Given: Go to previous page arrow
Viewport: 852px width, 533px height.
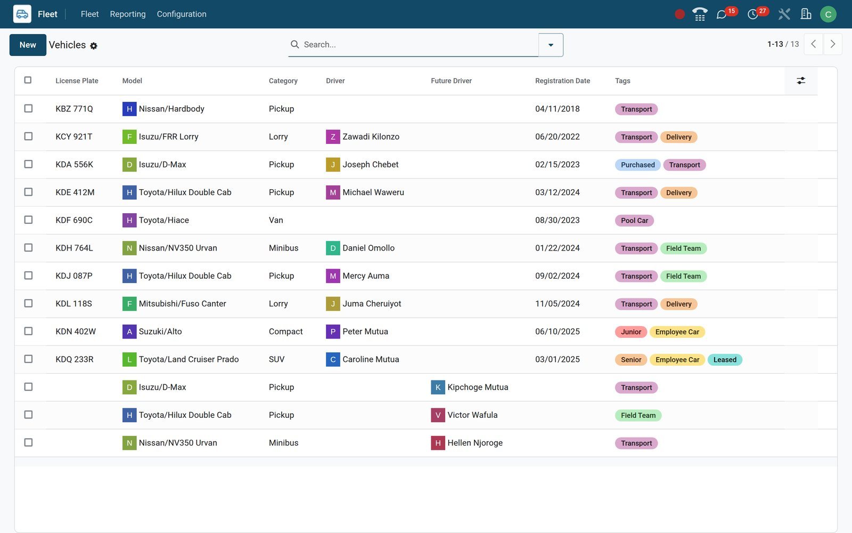Looking at the screenshot, I should point(813,44).
